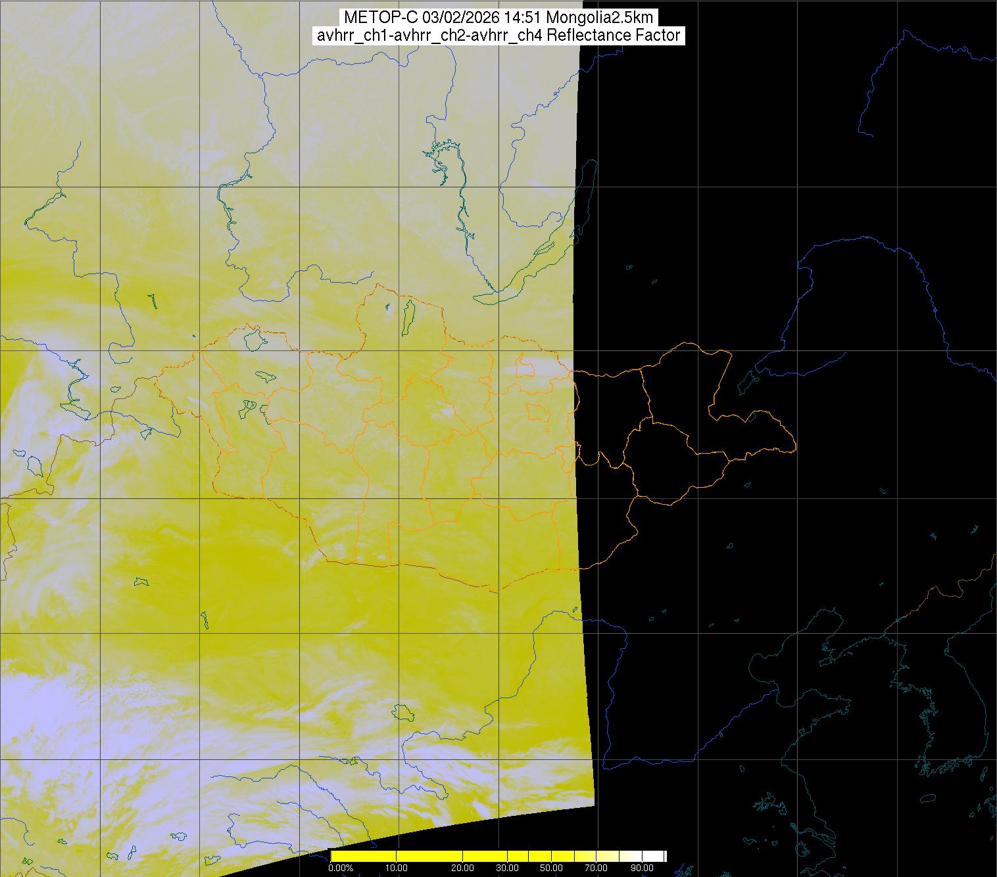Click the avhrr channel Reflectance Factor subtitle
The image size is (997, 877).
pos(498,36)
